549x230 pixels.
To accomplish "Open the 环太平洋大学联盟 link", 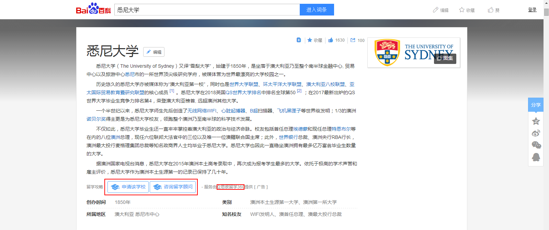I will pyautogui.click(x=282, y=84).
